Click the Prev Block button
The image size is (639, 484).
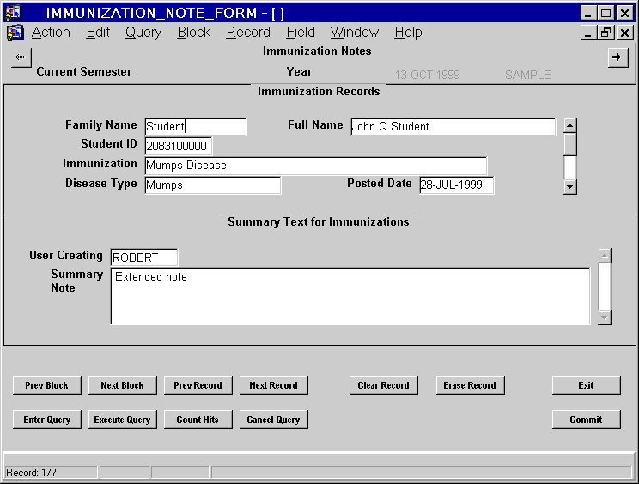(x=47, y=385)
